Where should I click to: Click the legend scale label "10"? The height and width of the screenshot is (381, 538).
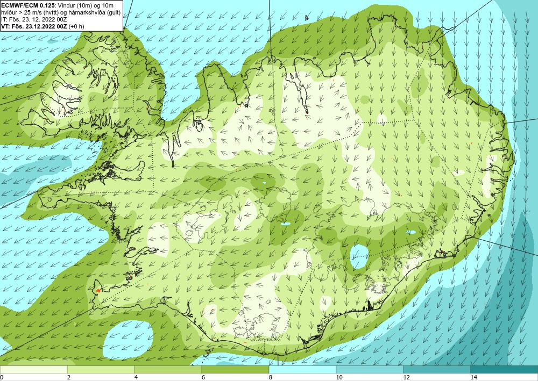pyautogui.click(x=339, y=377)
